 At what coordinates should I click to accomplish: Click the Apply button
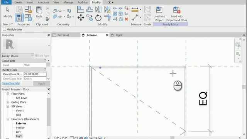(x=42, y=83)
